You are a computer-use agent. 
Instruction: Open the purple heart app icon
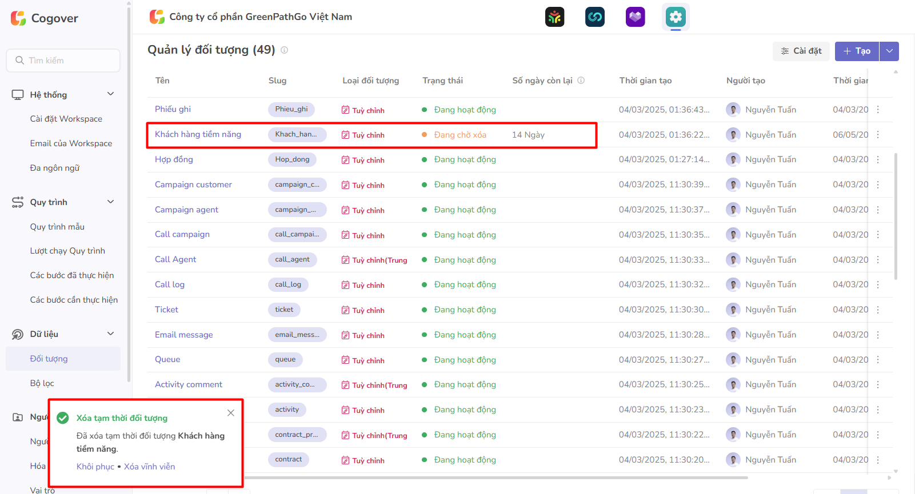click(x=636, y=17)
